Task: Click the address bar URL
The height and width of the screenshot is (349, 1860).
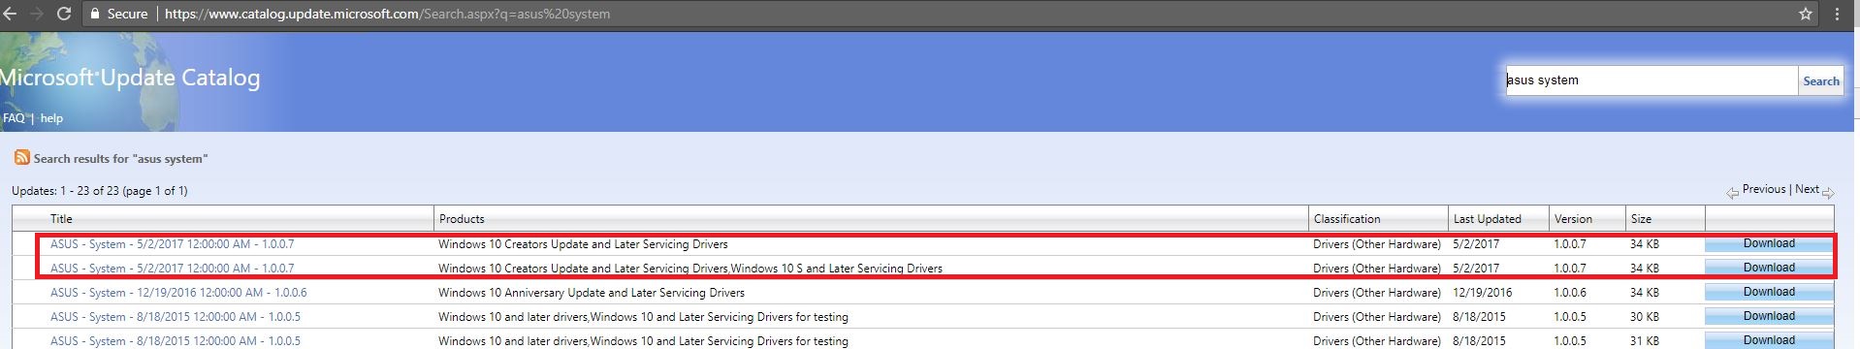Action: point(387,14)
